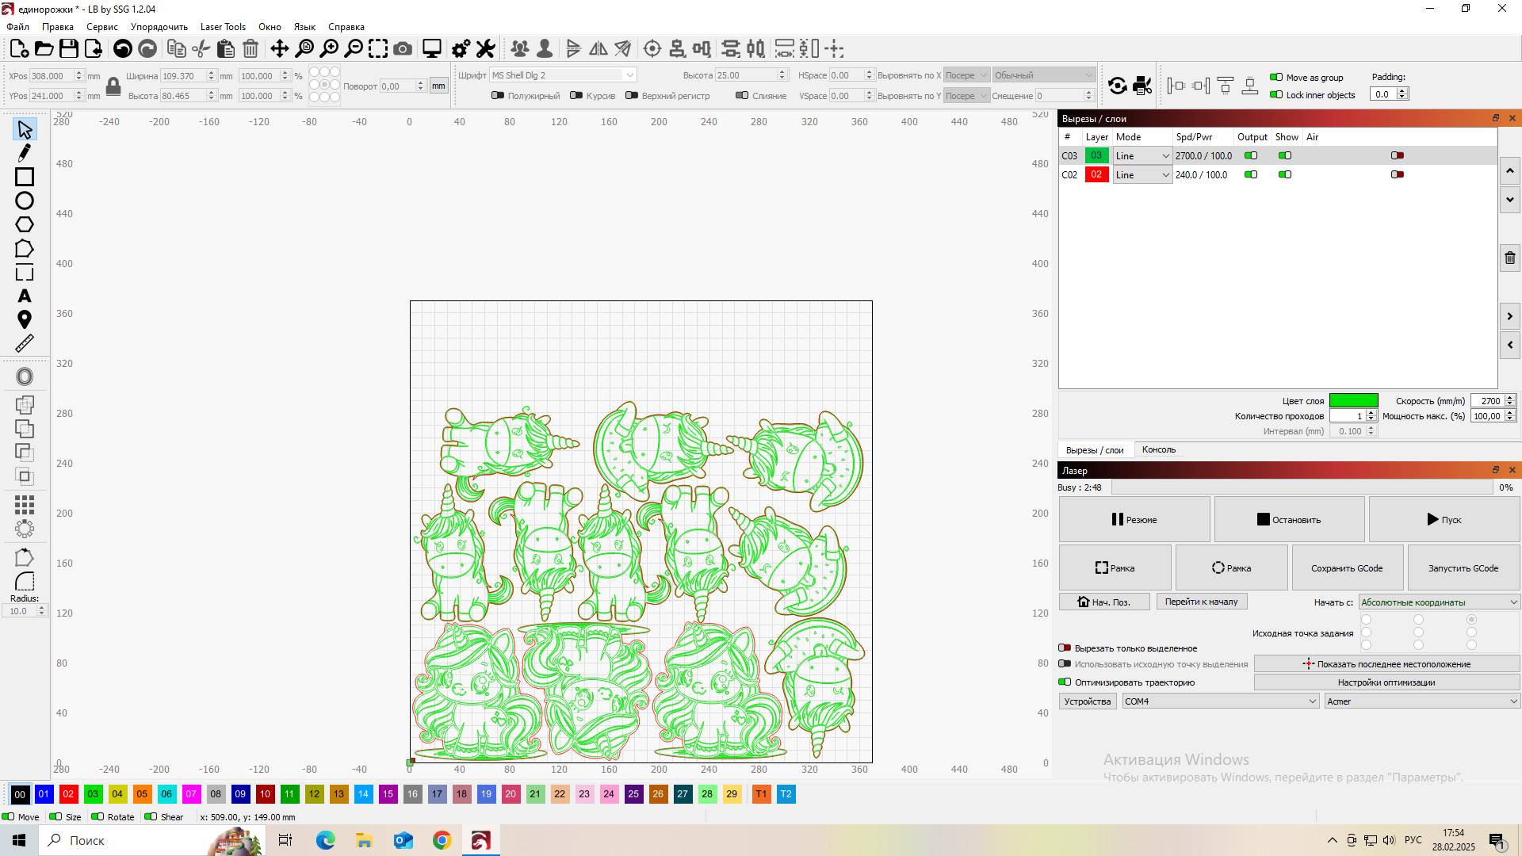1522x856 pixels.
Task: Open the wrench Device Settings icon
Action: (485, 49)
